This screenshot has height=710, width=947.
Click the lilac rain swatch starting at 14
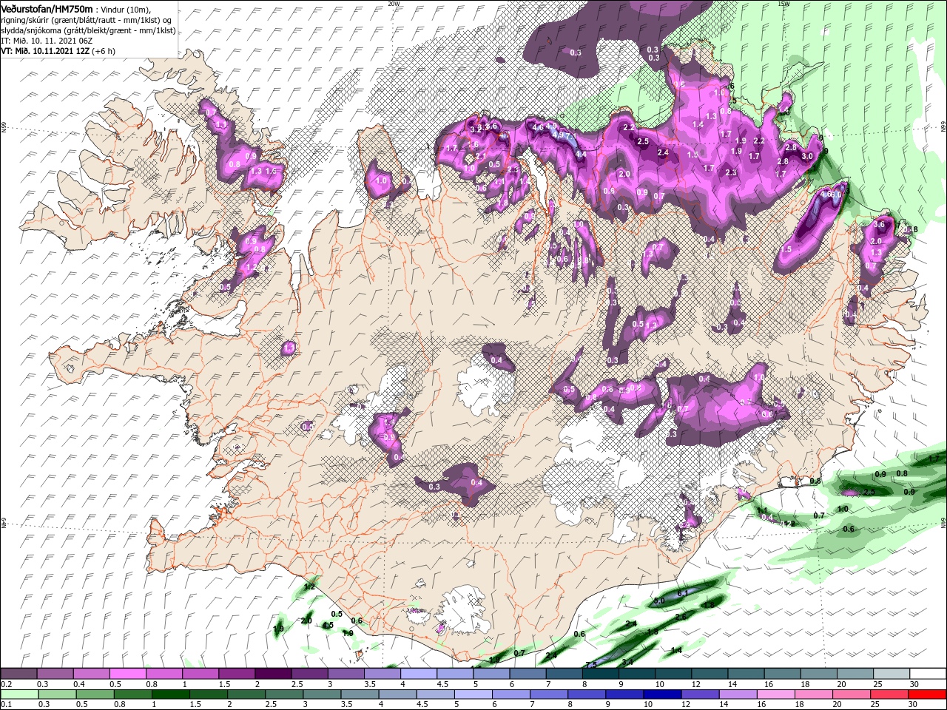pyautogui.click(x=737, y=694)
